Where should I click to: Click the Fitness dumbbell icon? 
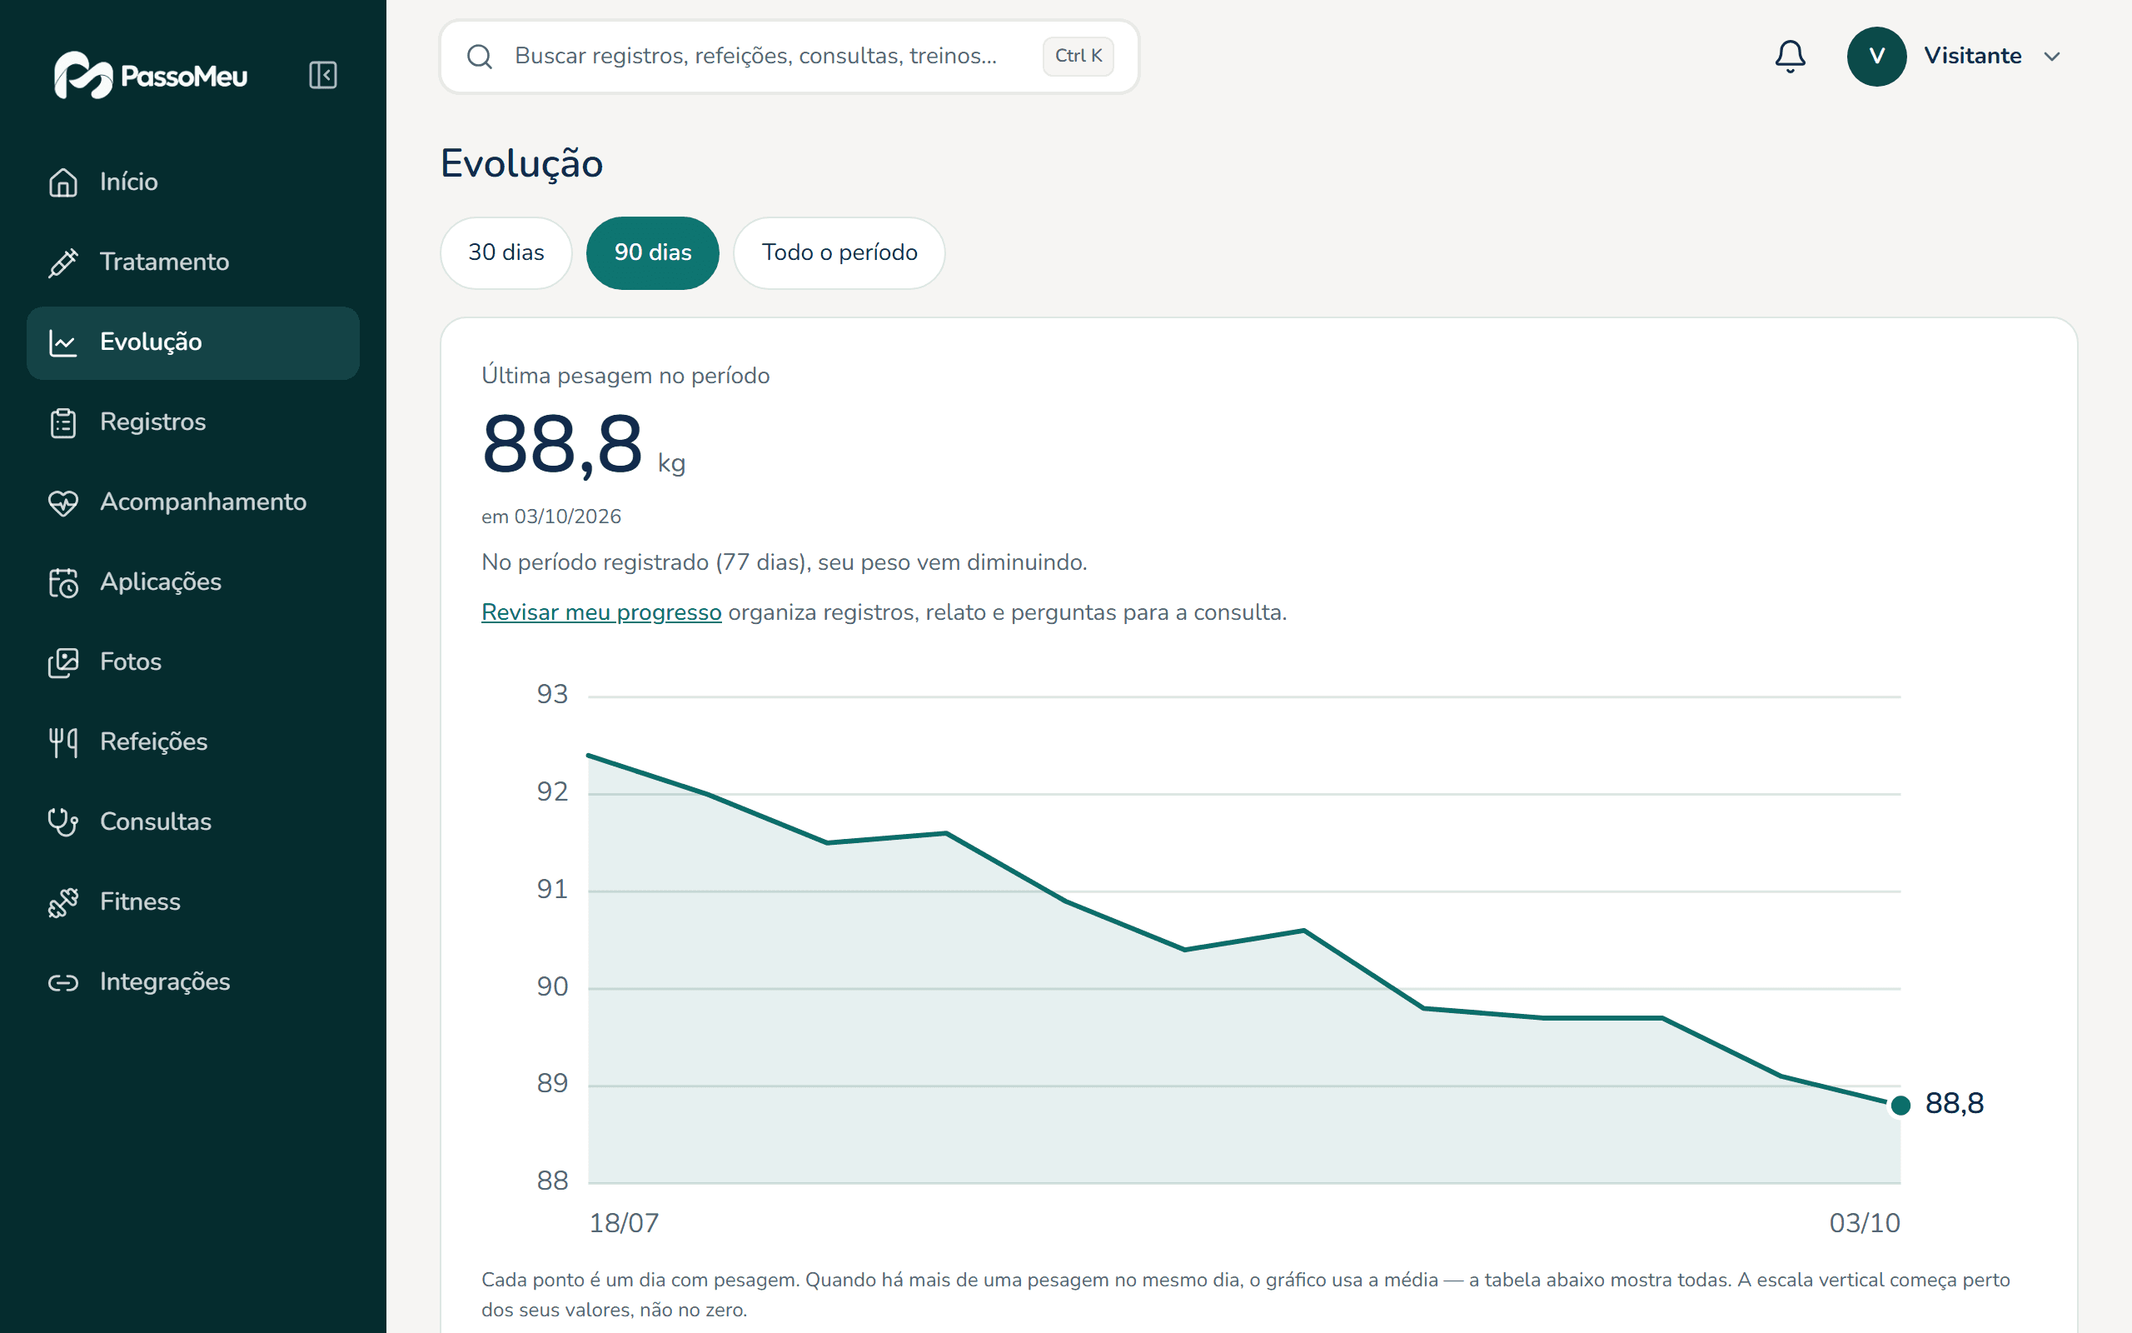point(63,902)
